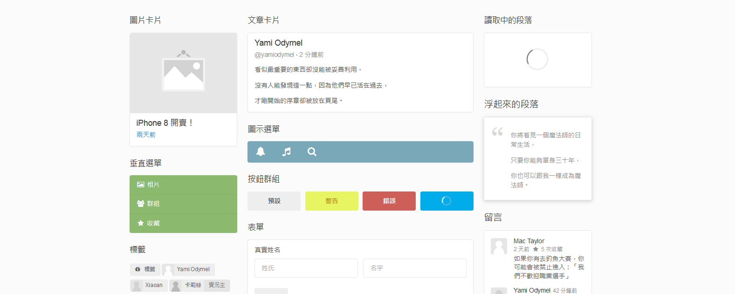Viewport: 735px width, 294px height.
Task: Click the bell notification icon
Action: click(261, 151)
